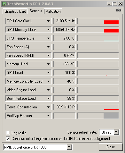Close window with title bar X

[x=121, y=4]
